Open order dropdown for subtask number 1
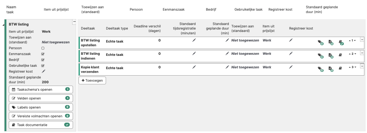Screen dimensions: 367x133 352,40
